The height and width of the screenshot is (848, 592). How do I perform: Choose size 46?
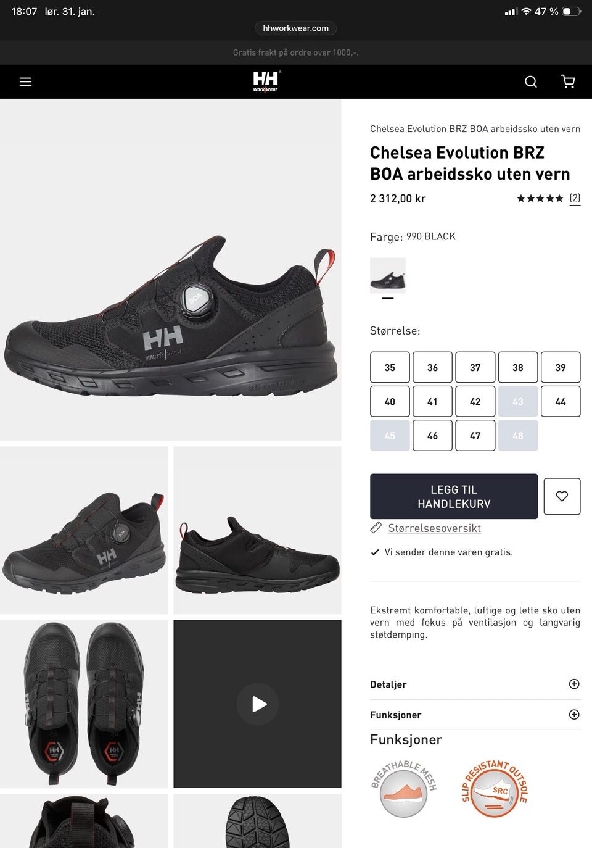pyautogui.click(x=432, y=436)
